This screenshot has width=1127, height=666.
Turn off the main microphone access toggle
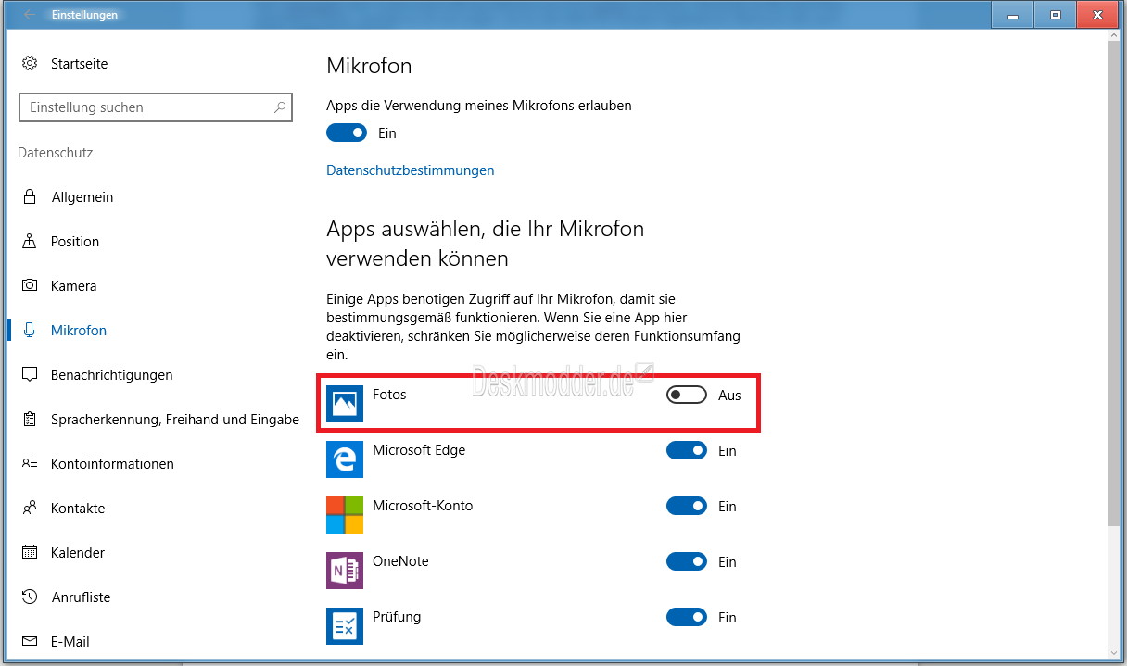[347, 132]
